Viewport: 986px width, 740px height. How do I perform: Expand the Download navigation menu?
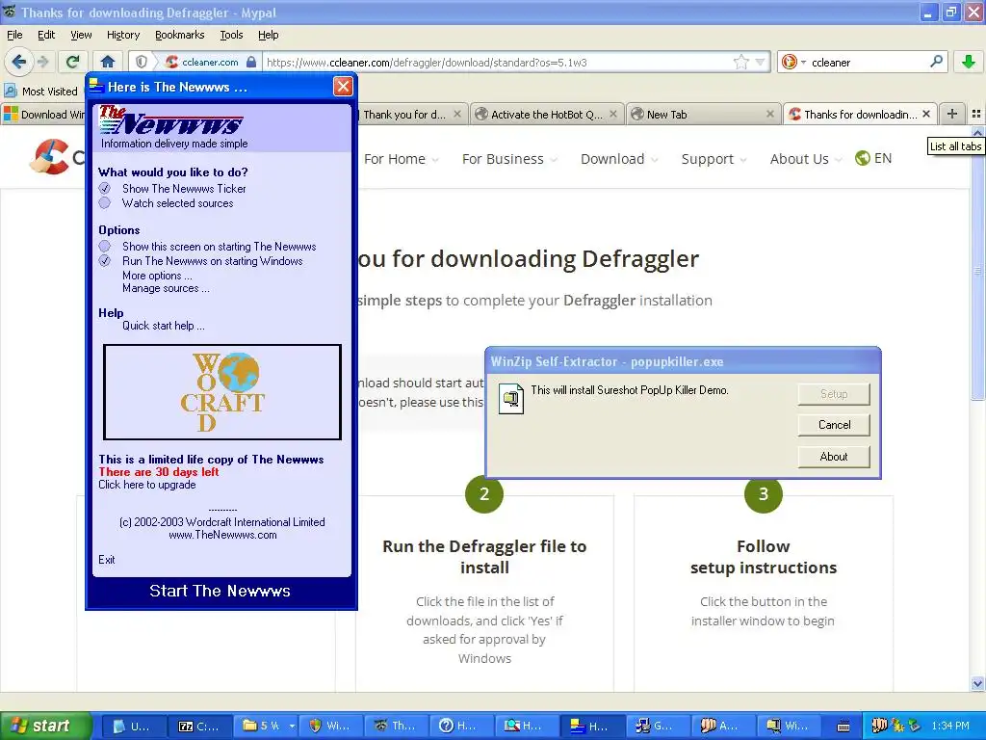[619, 159]
